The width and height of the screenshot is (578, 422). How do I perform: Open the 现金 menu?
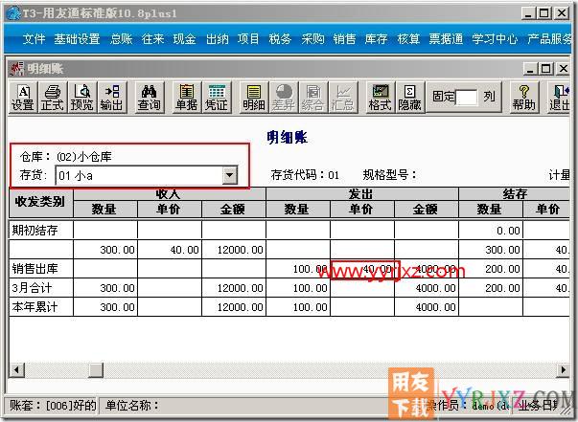tap(184, 39)
